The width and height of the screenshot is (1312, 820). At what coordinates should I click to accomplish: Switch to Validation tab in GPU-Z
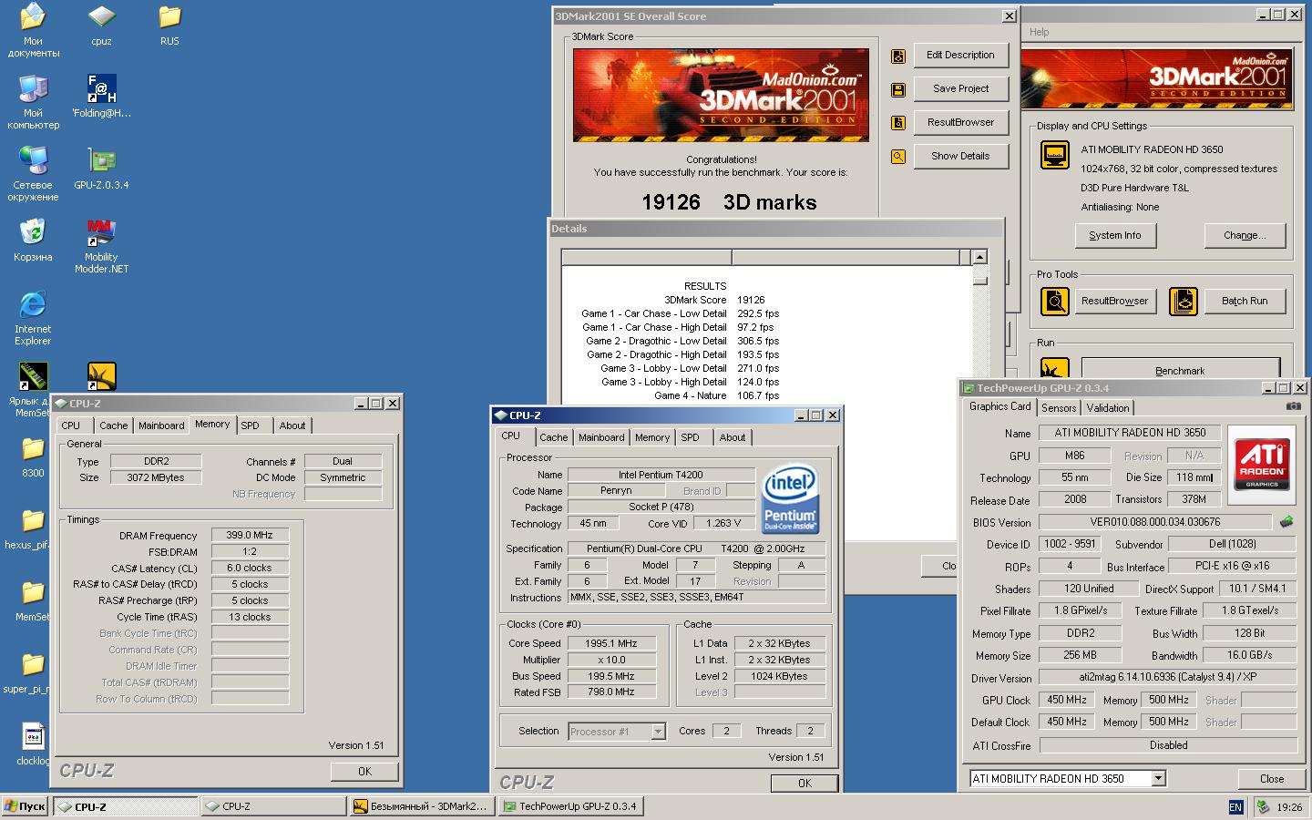pyautogui.click(x=1108, y=408)
